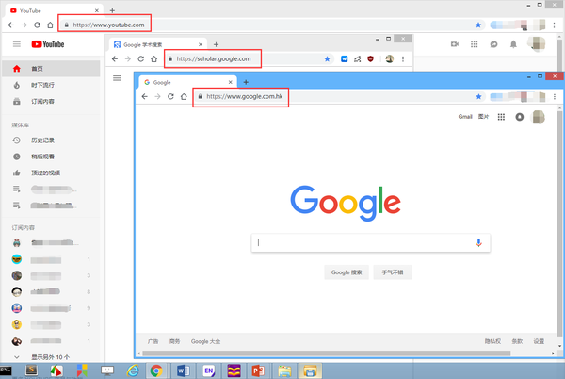This screenshot has height=379, width=565.
Task: Click the YouTube logo in the header
Action: point(48,44)
